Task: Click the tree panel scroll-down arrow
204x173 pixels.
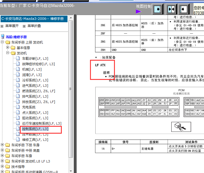Action: click(71, 171)
